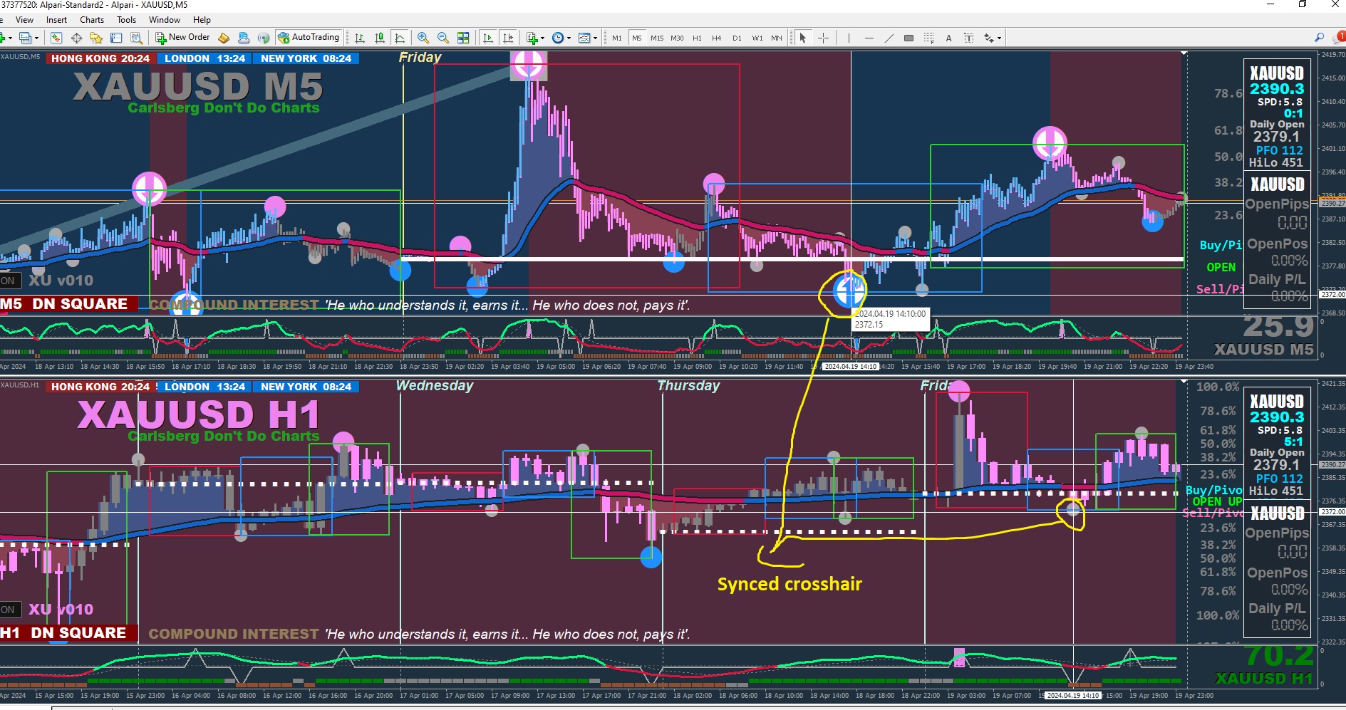Select the Arrows objects tool icon

click(989, 38)
